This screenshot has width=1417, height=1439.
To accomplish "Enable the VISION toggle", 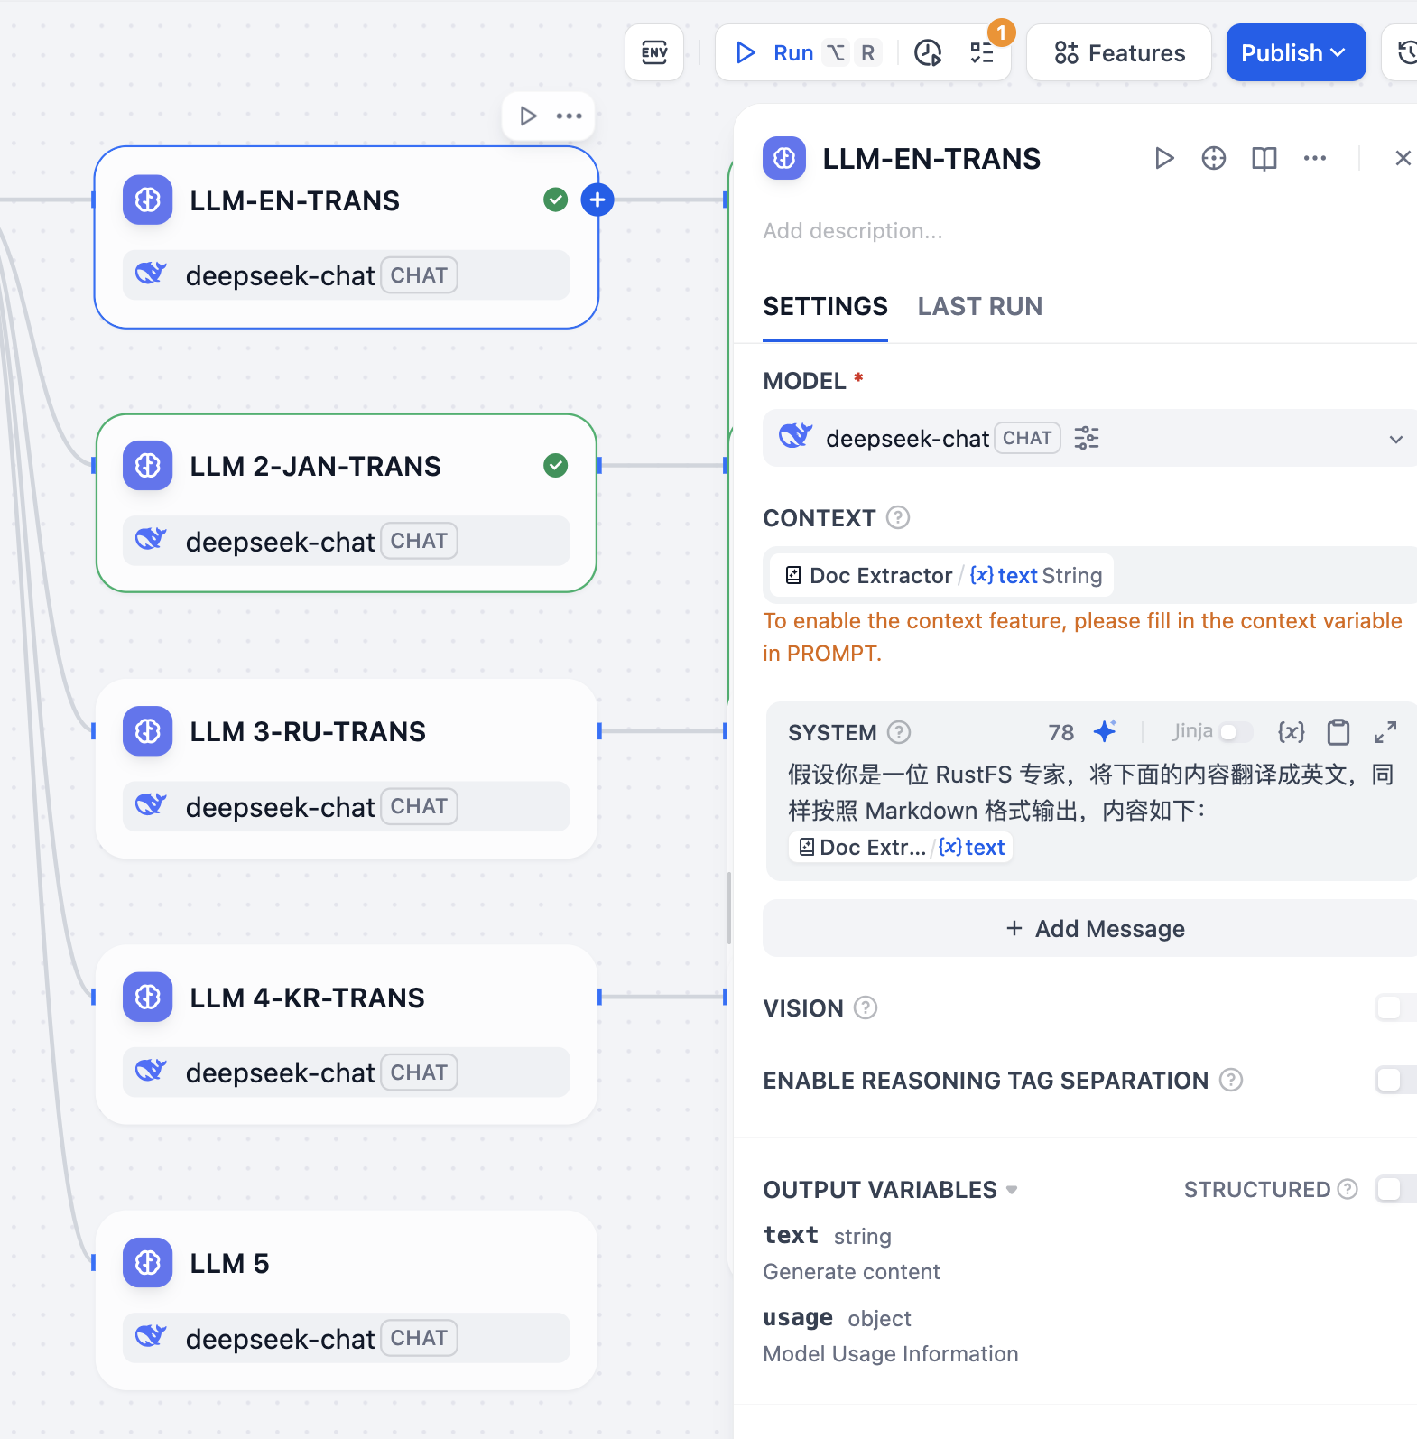I will pos(1394,1007).
